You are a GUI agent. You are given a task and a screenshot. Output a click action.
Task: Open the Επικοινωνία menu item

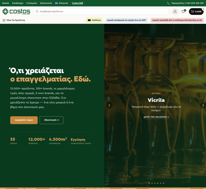coord(46,3)
